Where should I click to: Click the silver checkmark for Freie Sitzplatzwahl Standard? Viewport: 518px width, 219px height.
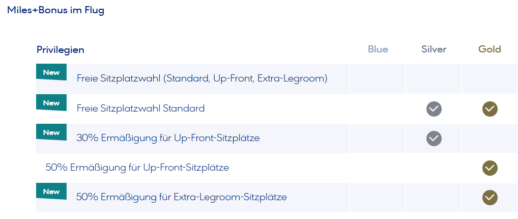(434, 108)
